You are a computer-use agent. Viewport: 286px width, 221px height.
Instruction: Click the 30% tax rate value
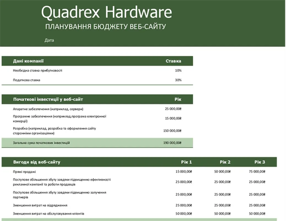pyautogui.click(x=178, y=80)
